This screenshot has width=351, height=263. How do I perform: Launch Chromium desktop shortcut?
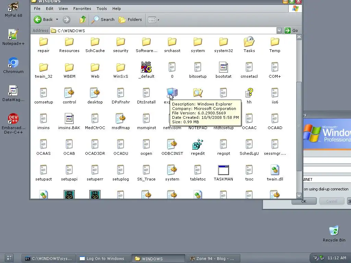13,65
